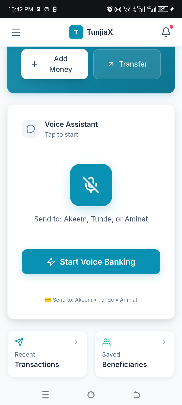The width and height of the screenshot is (182, 405).
Task: Open the hamburger navigation menu
Action: click(16, 32)
